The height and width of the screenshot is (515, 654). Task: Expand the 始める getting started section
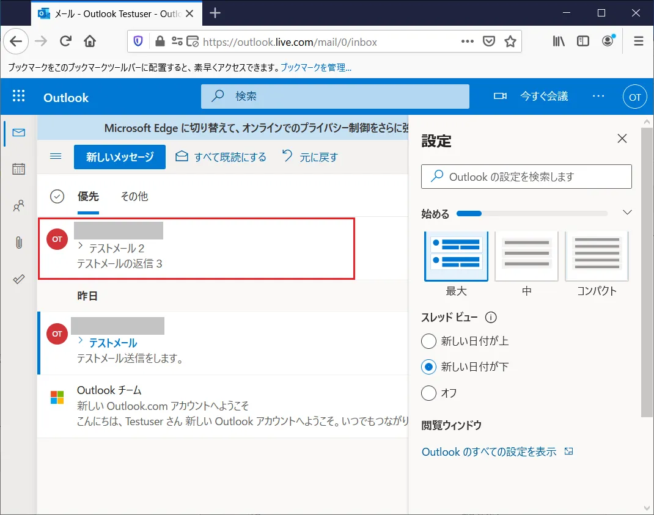click(627, 213)
